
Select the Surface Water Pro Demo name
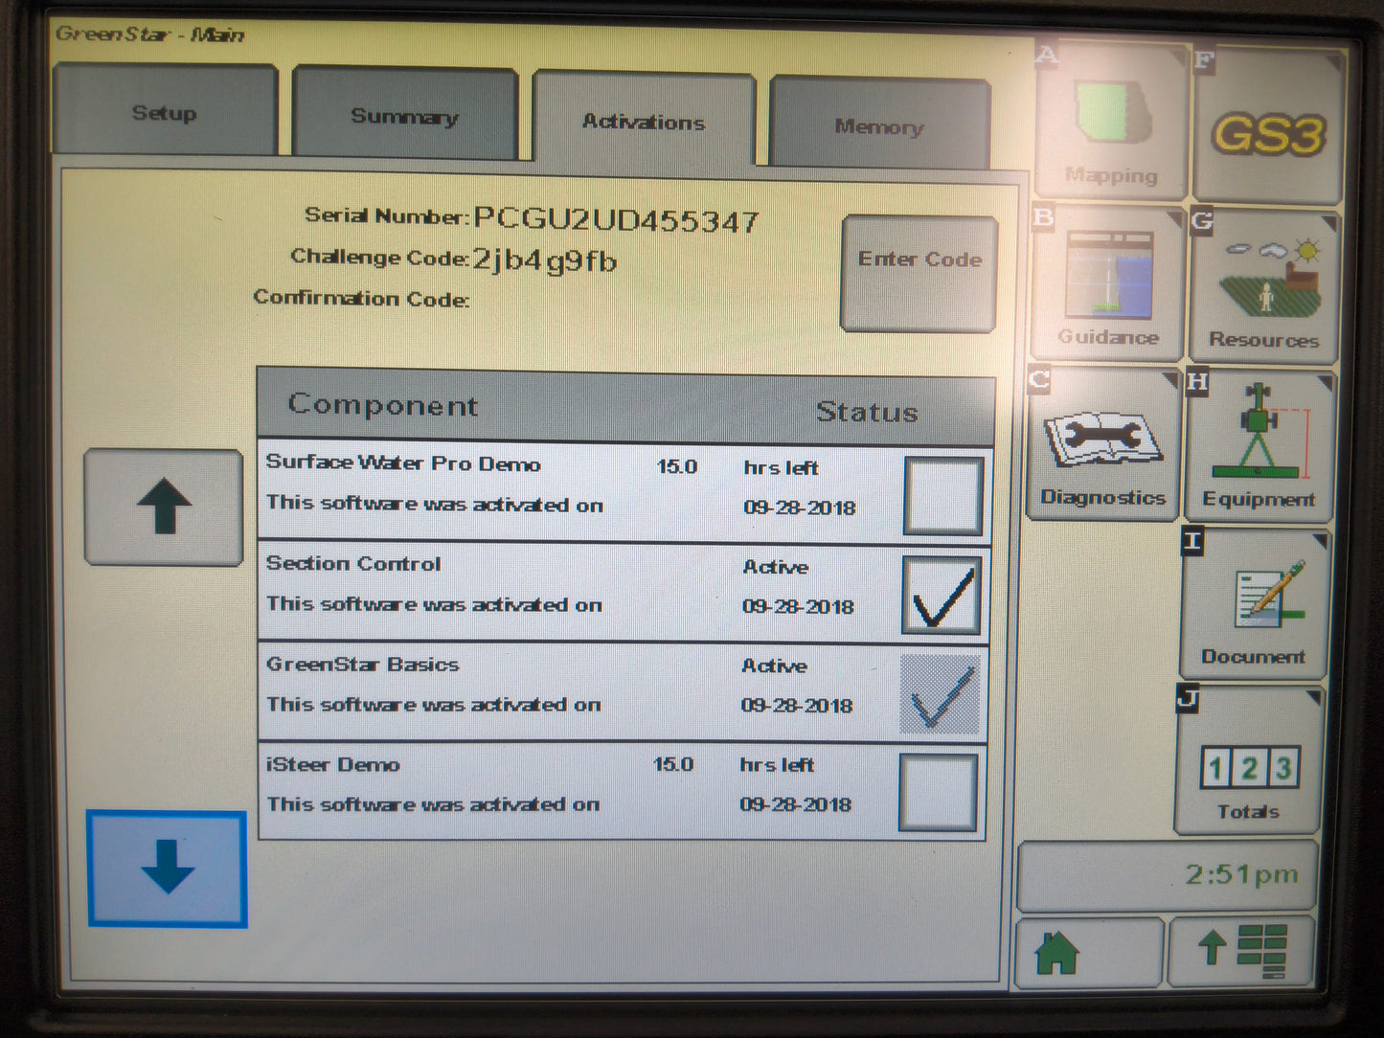(403, 463)
